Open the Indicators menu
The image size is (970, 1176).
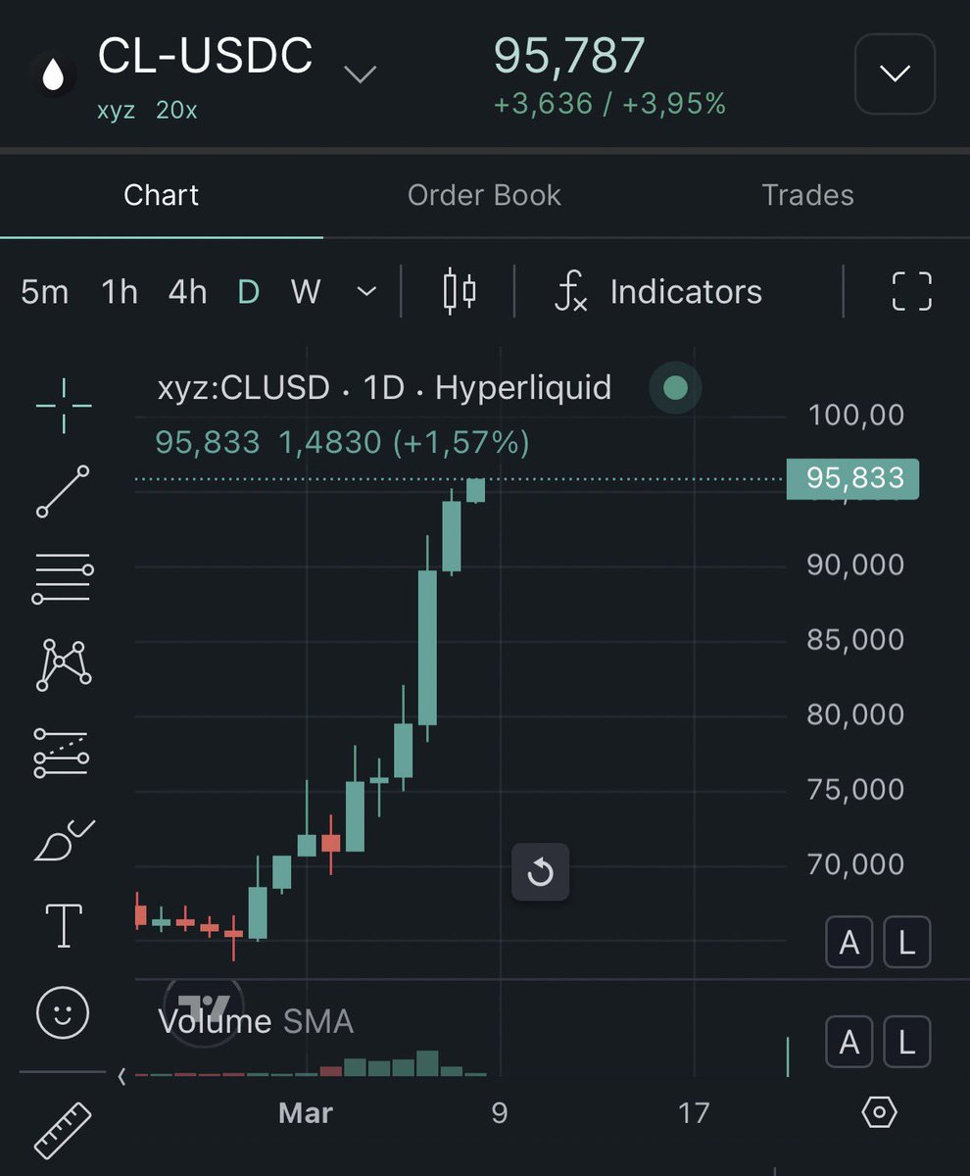657,291
